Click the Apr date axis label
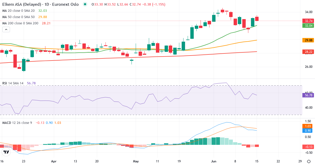Screen dimensions: 315x165 coord(54,161)
